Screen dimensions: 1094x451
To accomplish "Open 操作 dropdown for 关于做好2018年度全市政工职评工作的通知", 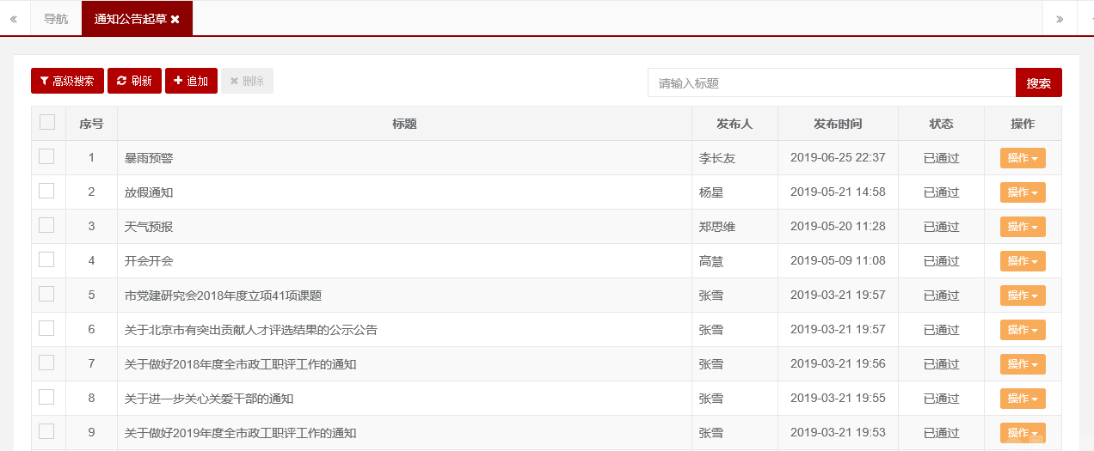I will pyautogui.click(x=1023, y=364).
